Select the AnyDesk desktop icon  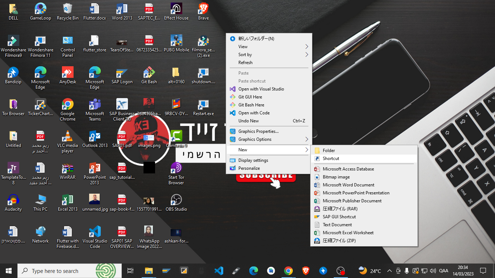pos(67,75)
